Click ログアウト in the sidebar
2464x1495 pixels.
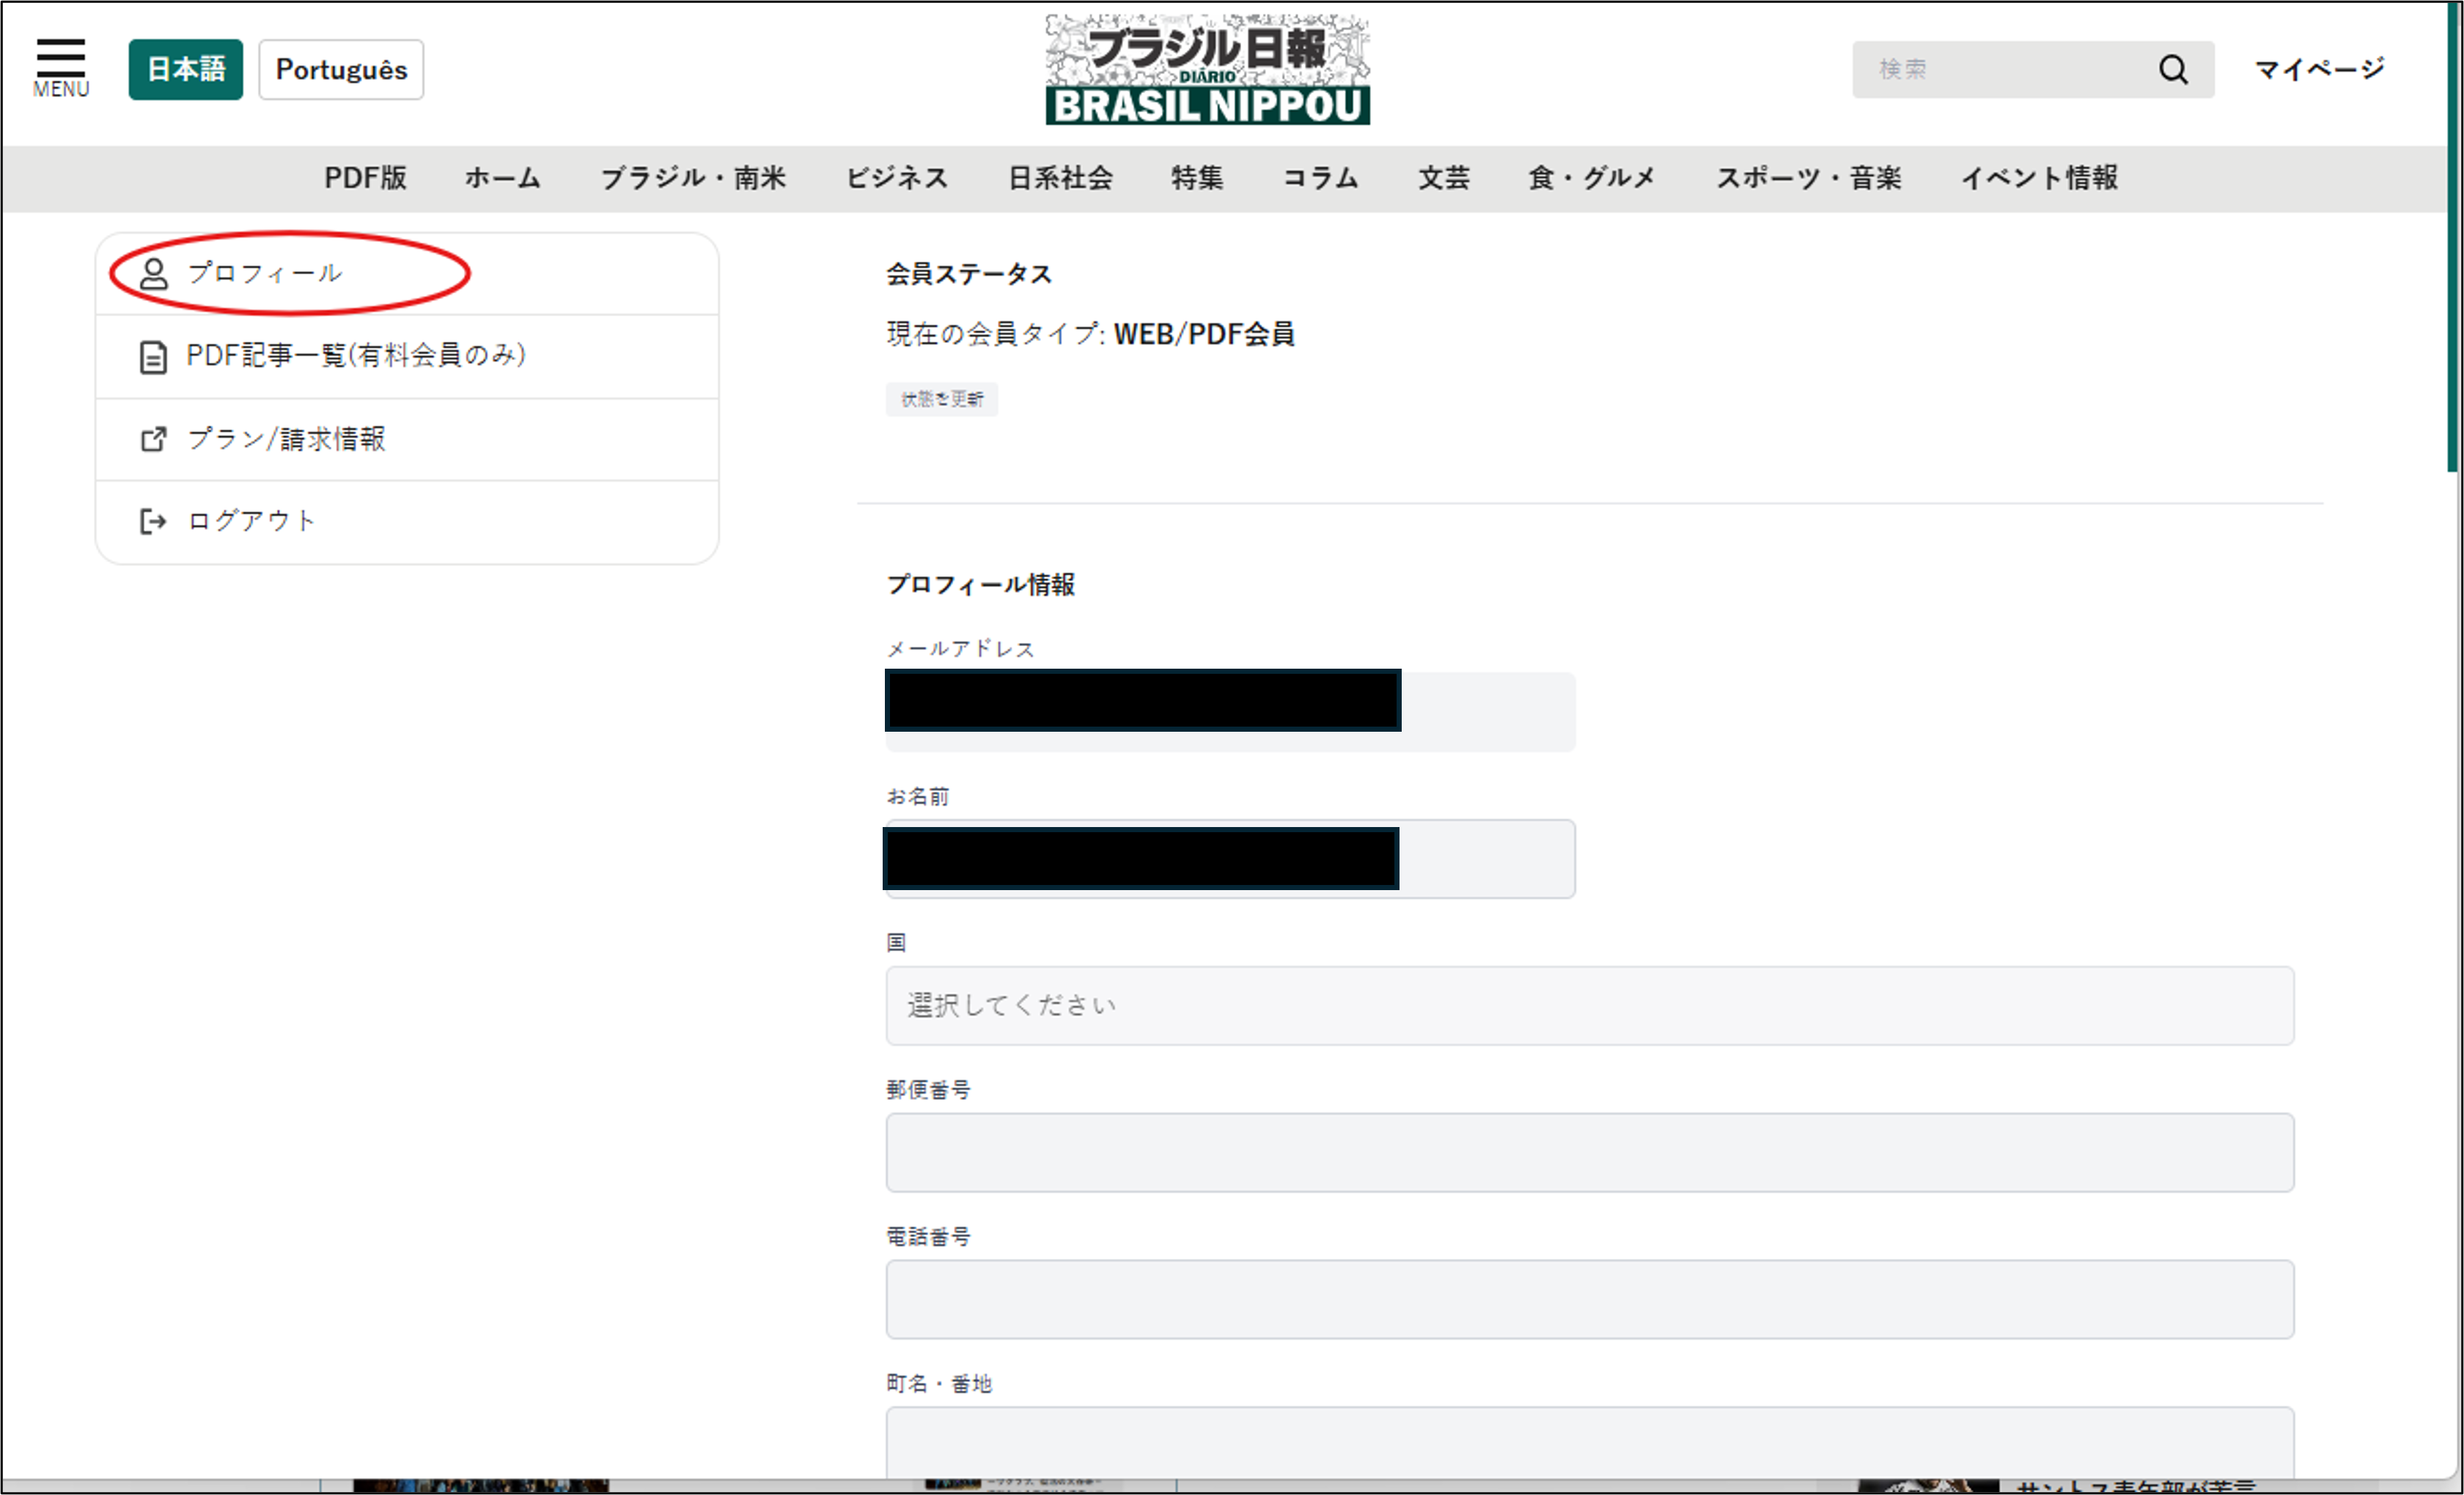[x=407, y=521]
